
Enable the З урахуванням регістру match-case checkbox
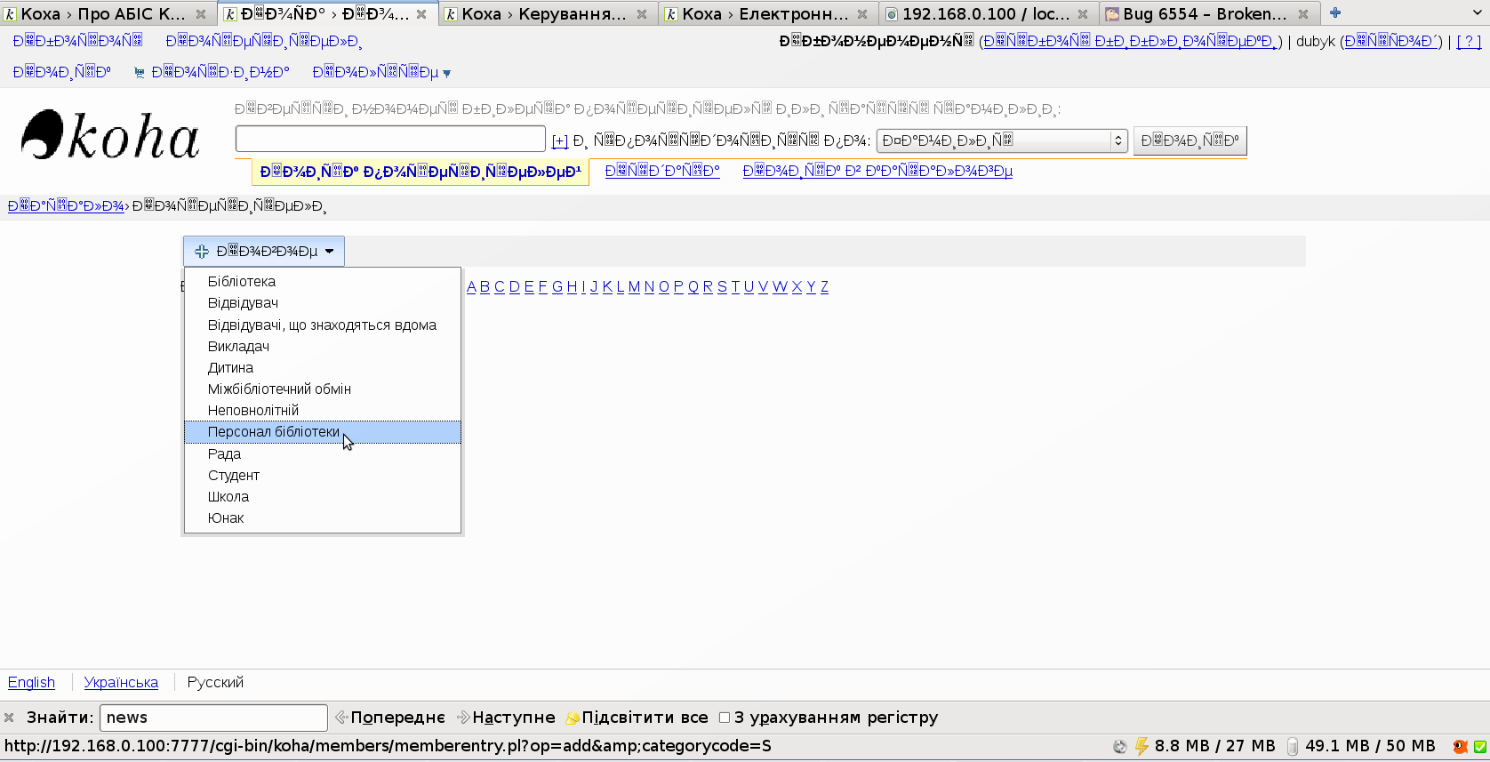click(725, 718)
